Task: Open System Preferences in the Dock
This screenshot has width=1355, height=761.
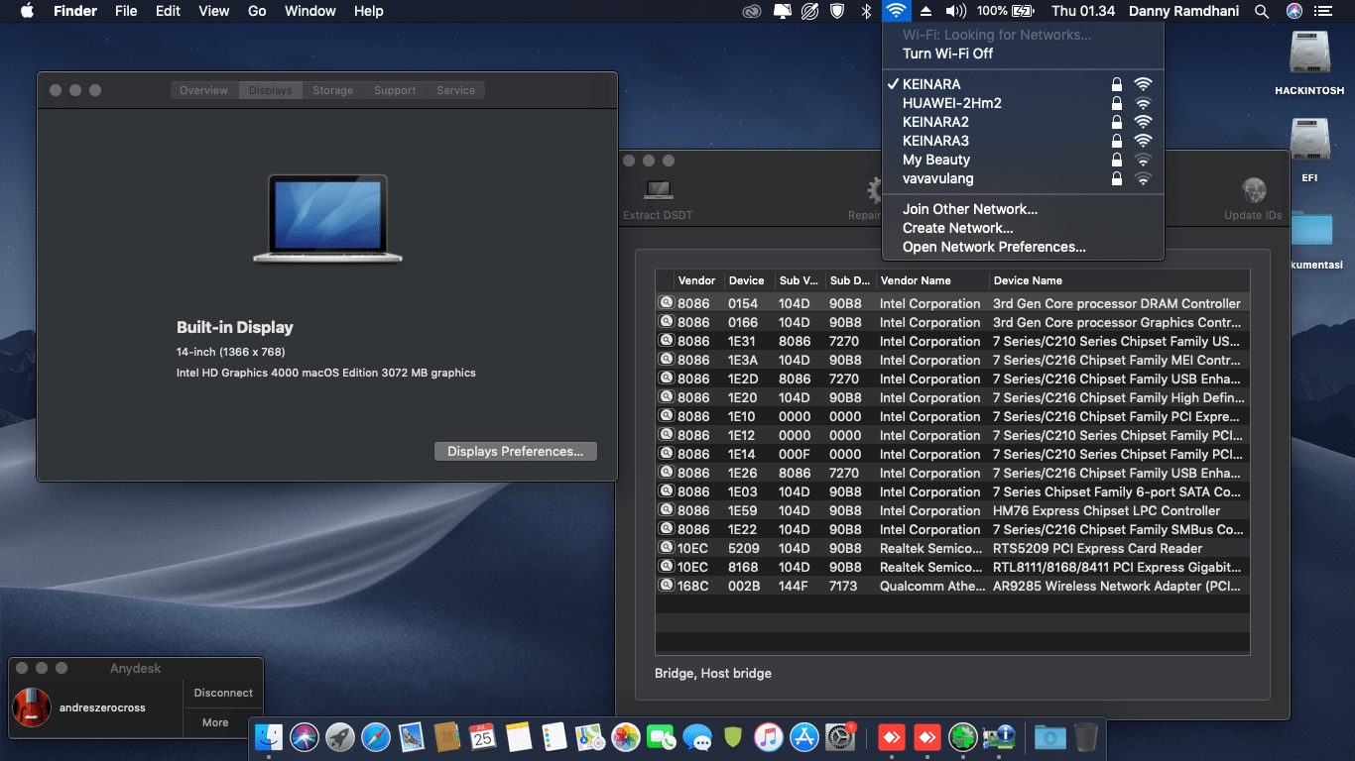Action: click(x=840, y=736)
